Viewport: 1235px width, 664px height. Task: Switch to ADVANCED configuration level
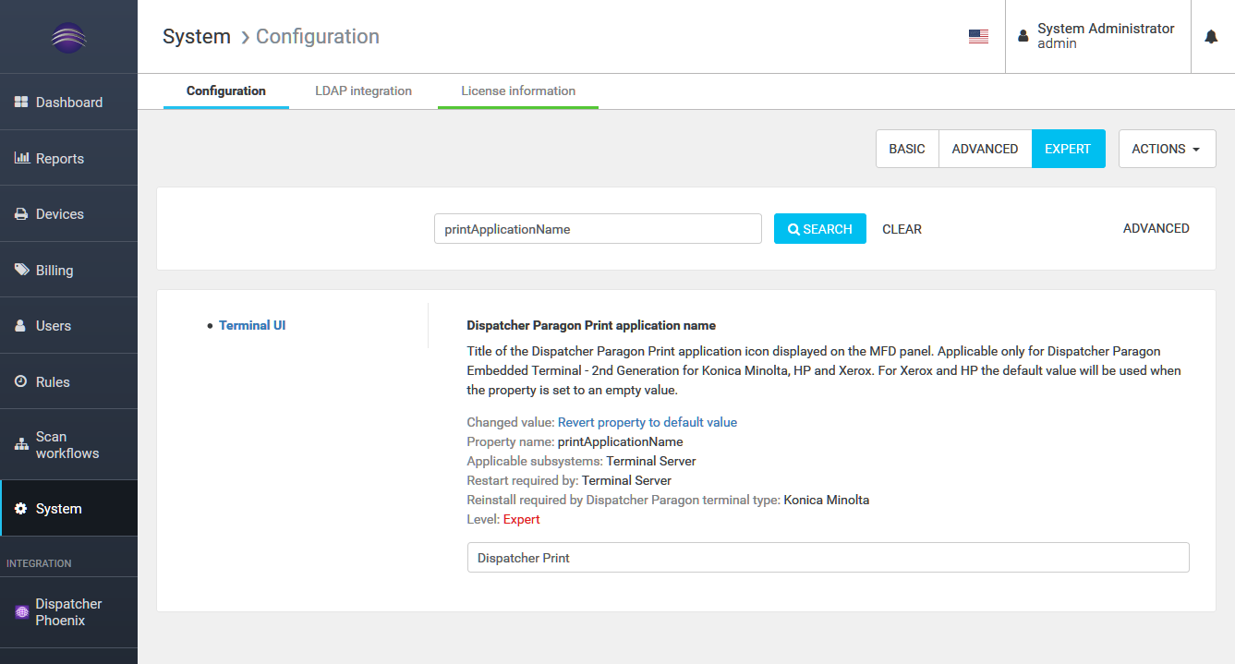pos(985,149)
